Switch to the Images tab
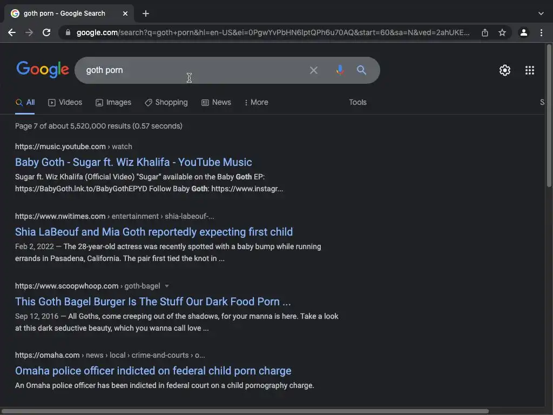The height and width of the screenshot is (415, 553). click(x=113, y=102)
